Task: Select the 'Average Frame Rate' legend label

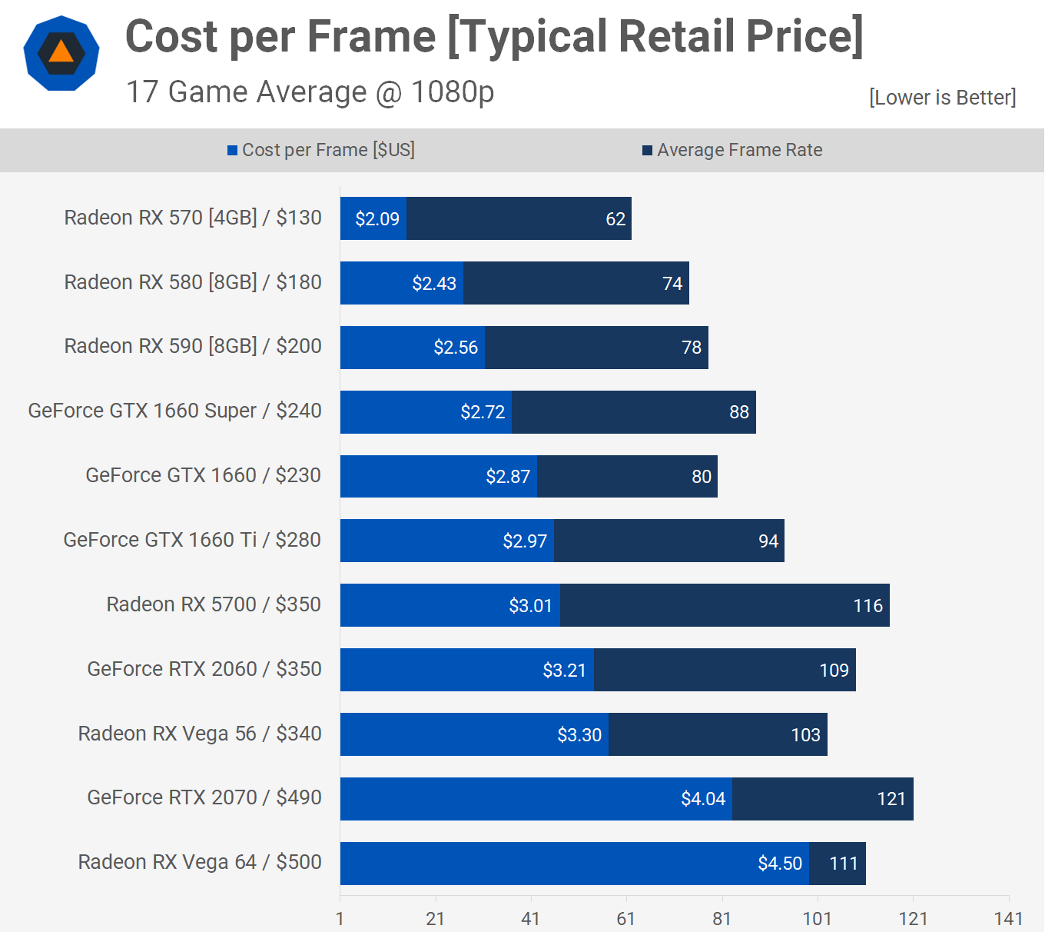Action: pos(739,150)
